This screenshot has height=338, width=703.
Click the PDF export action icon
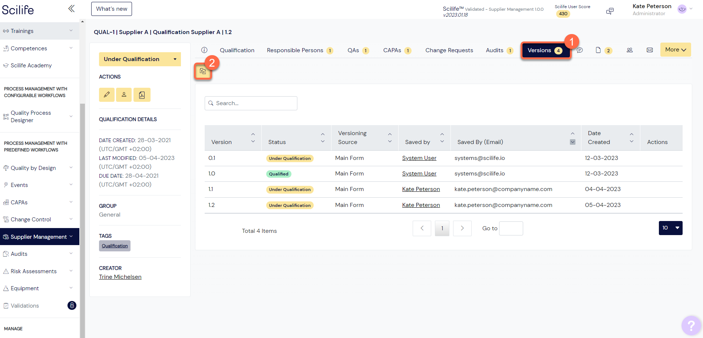[x=142, y=95]
